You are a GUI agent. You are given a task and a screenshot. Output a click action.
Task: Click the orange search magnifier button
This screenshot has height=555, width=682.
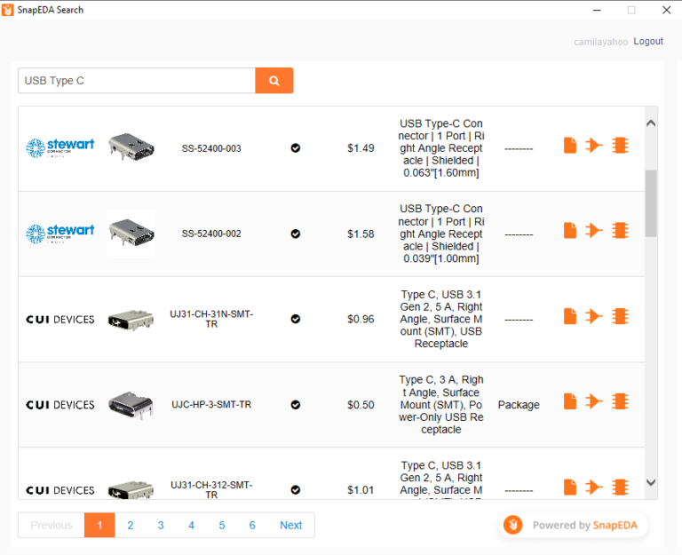point(274,81)
